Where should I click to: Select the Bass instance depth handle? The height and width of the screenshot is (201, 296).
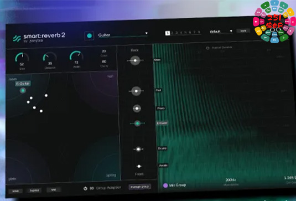135,60
